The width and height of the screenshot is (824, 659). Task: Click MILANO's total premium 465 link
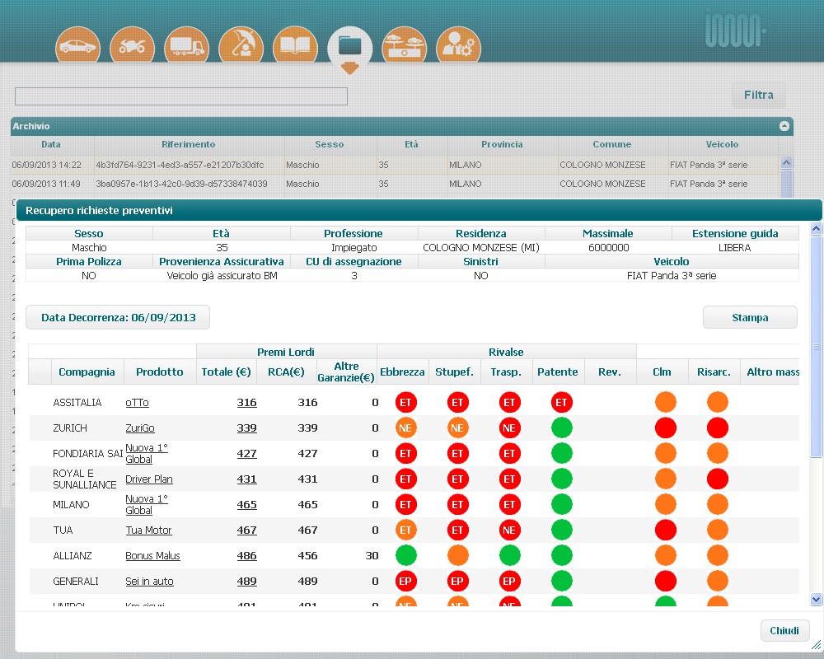tap(246, 505)
